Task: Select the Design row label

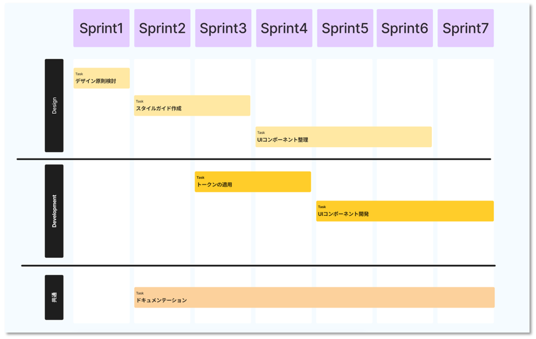Action: 54,106
